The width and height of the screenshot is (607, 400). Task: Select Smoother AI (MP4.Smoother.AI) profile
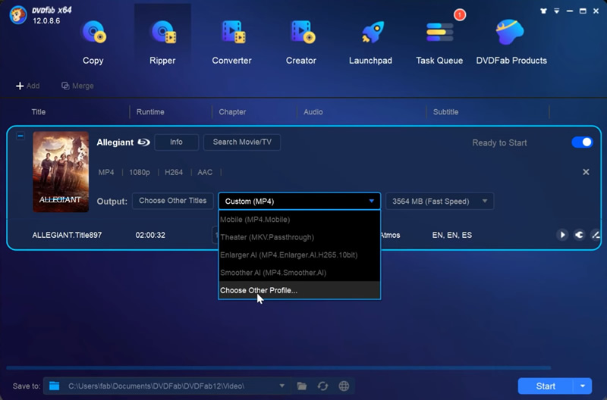299,273
